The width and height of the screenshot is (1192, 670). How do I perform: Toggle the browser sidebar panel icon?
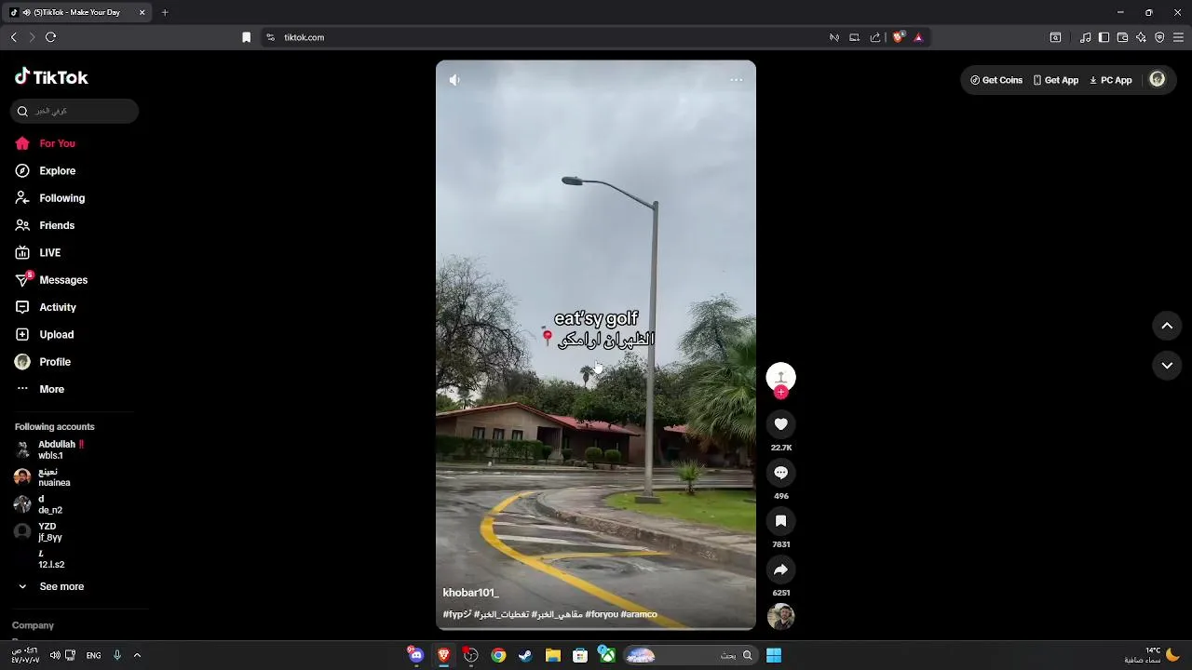[x=1104, y=37]
